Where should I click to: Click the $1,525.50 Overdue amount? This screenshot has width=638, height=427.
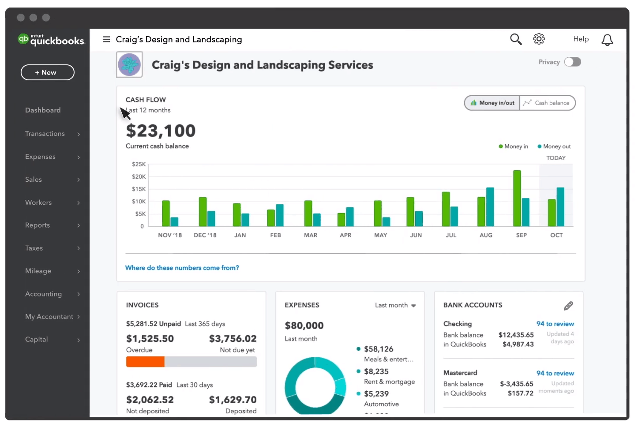point(150,339)
